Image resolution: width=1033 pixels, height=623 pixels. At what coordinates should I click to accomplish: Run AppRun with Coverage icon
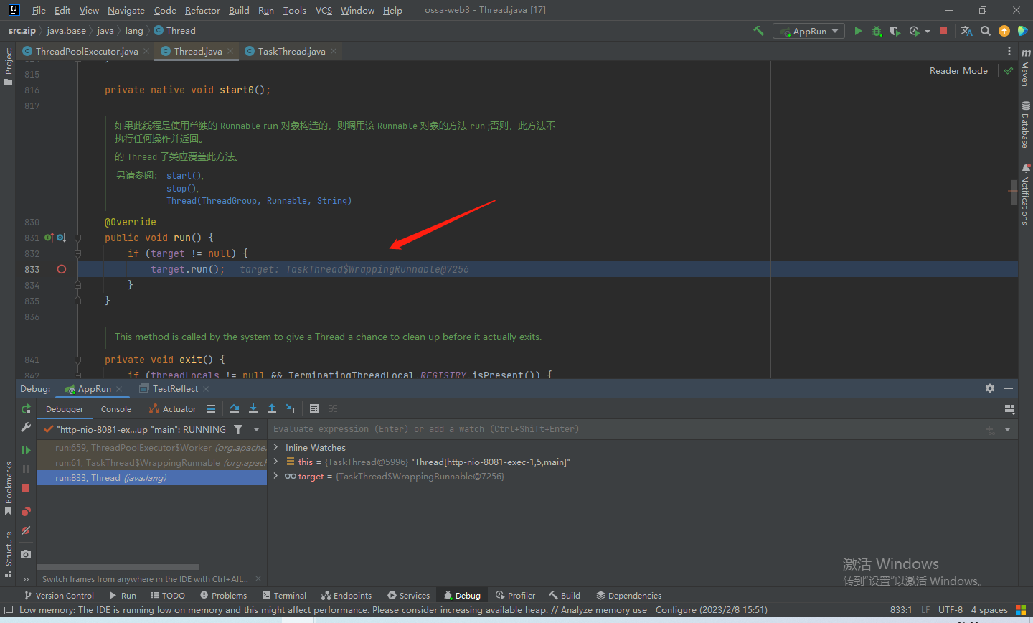pos(895,31)
